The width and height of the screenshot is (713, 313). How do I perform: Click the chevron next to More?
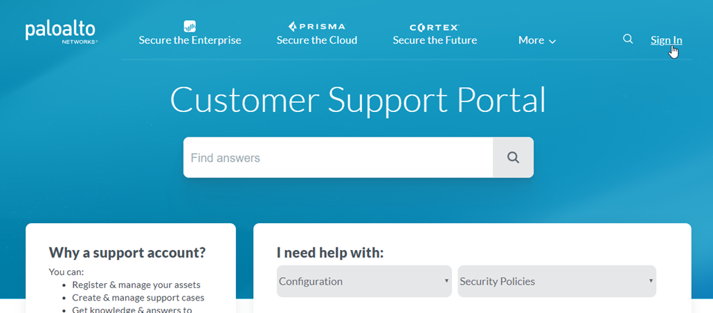coord(552,41)
